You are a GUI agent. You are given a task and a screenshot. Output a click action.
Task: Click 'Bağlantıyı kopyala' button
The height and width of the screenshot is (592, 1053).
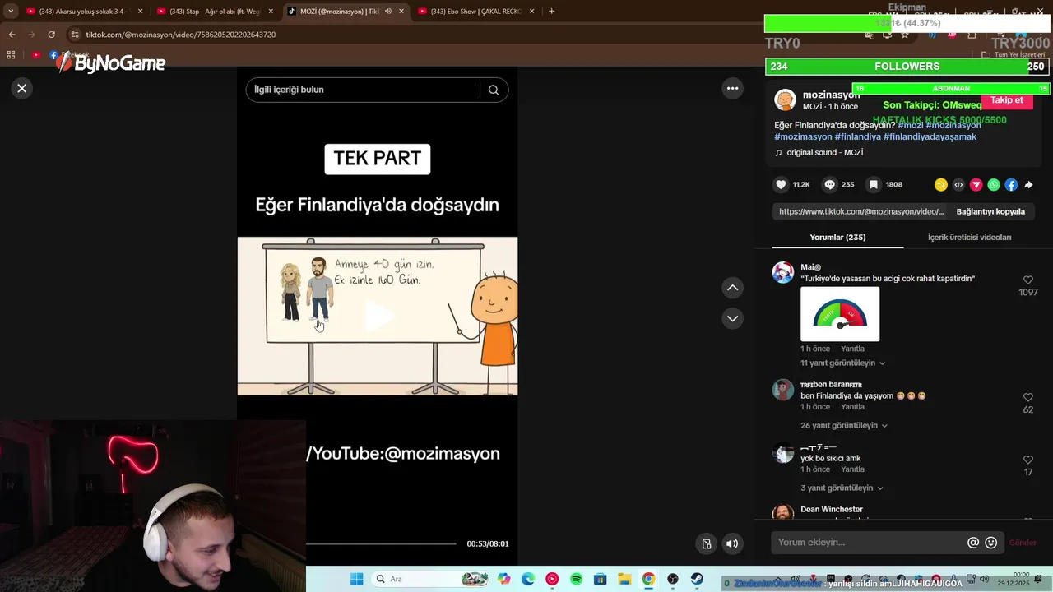(990, 211)
